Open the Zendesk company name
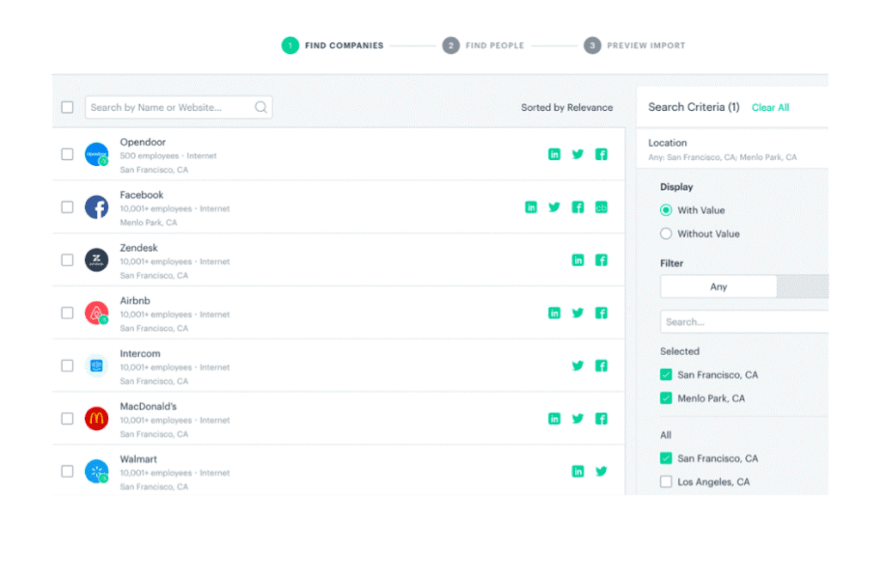This screenshot has height=577, width=880. [138, 248]
